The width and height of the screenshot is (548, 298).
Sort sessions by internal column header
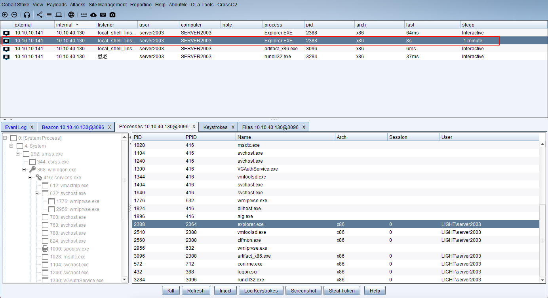75,25
